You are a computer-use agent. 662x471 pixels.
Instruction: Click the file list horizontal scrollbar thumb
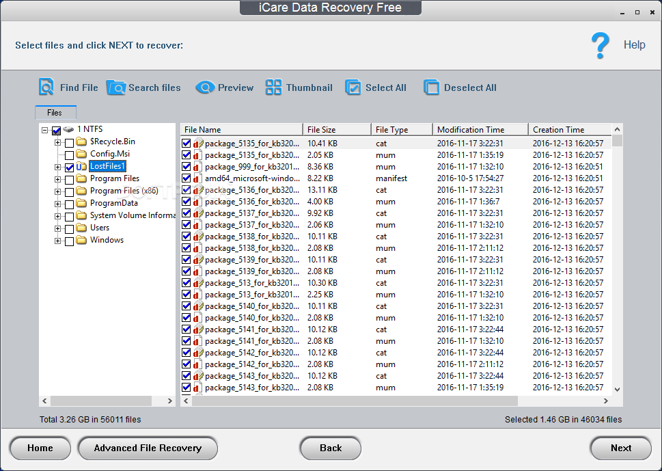point(355,401)
